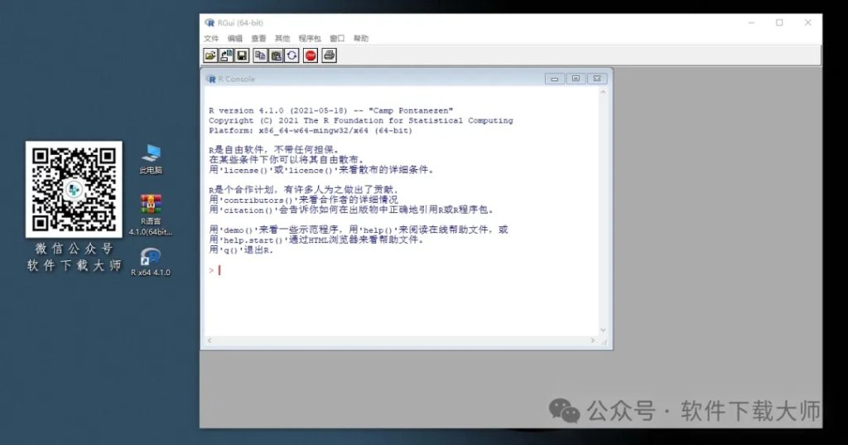Screen dimensions: 848x445
Task: Click the R Console window title icon
Action: click(x=211, y=79)
